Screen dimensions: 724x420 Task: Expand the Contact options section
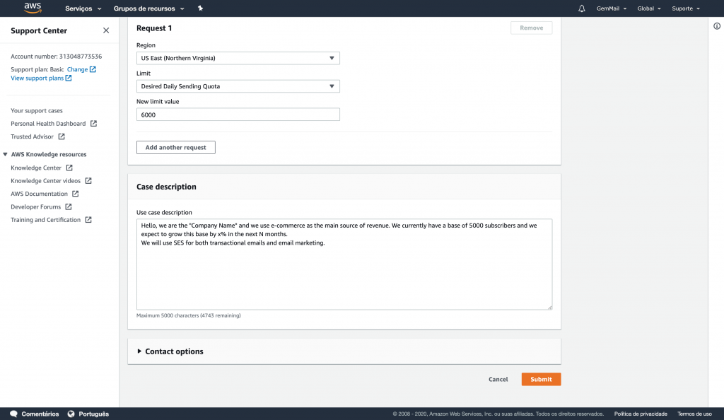pos(170,351)
